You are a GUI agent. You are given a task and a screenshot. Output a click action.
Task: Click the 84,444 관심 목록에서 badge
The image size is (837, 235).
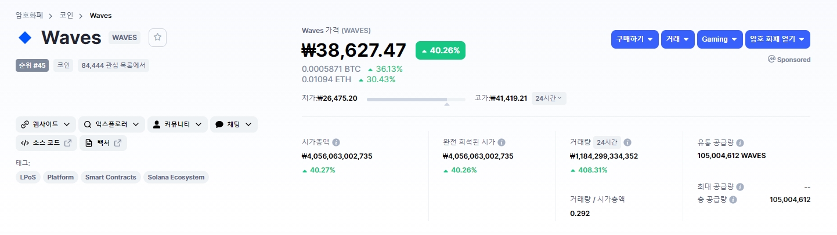tap(113, 65)
